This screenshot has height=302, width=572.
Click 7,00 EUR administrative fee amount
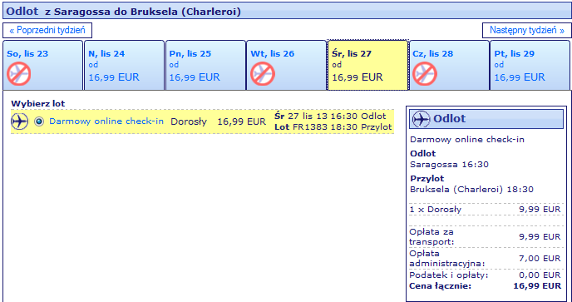coord(540,258)
